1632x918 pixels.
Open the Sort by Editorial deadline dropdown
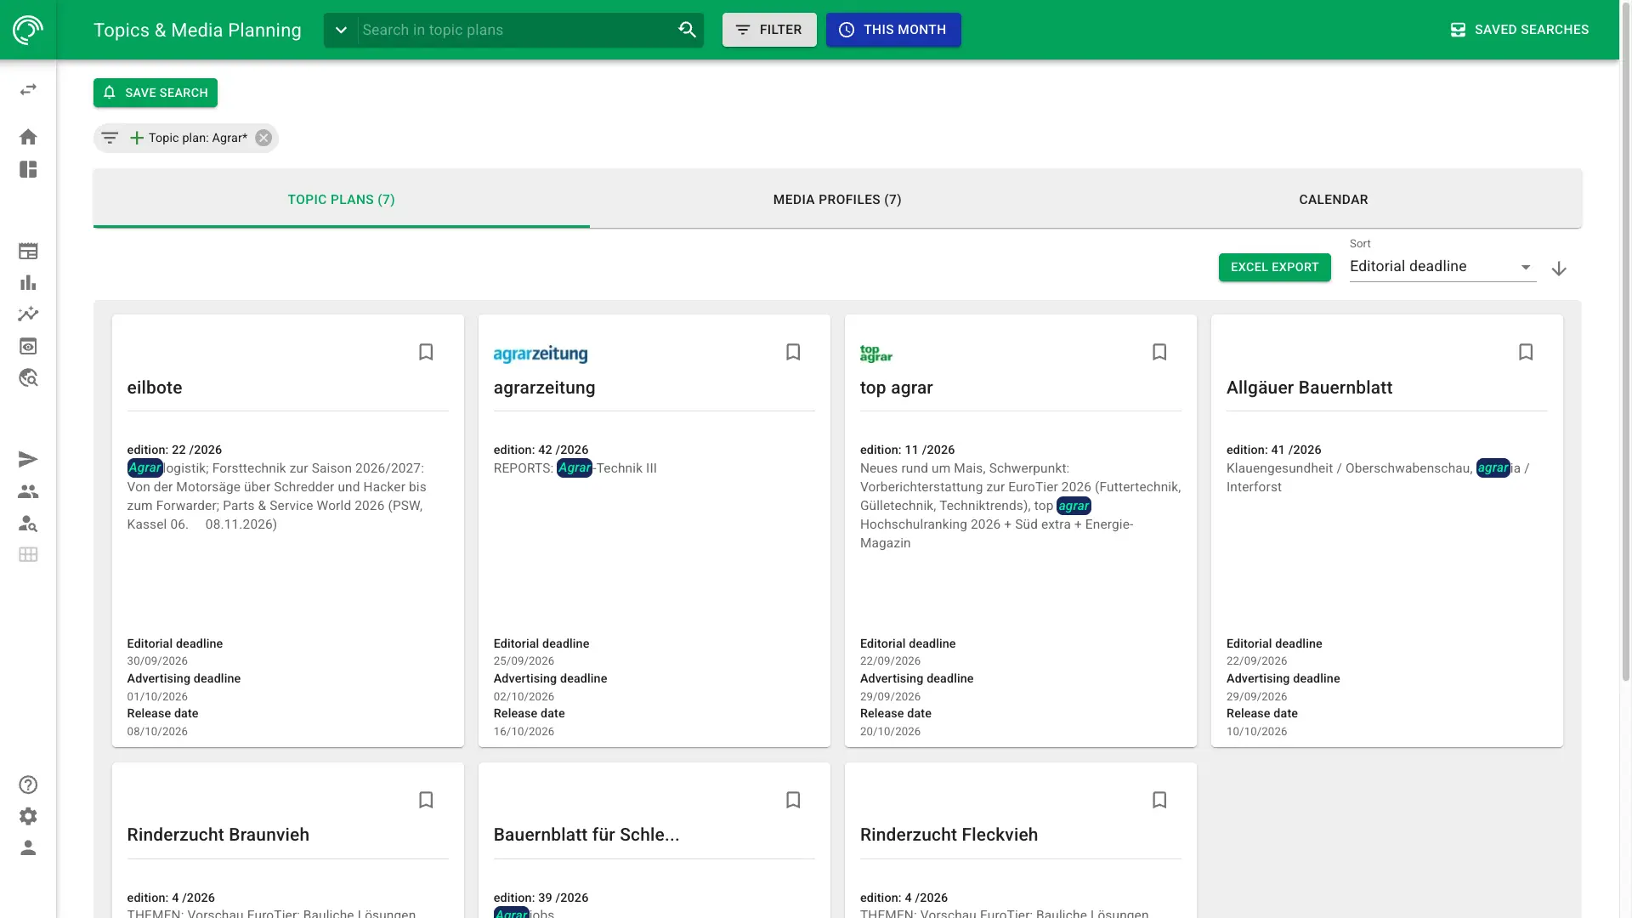tap(1442, 267)
